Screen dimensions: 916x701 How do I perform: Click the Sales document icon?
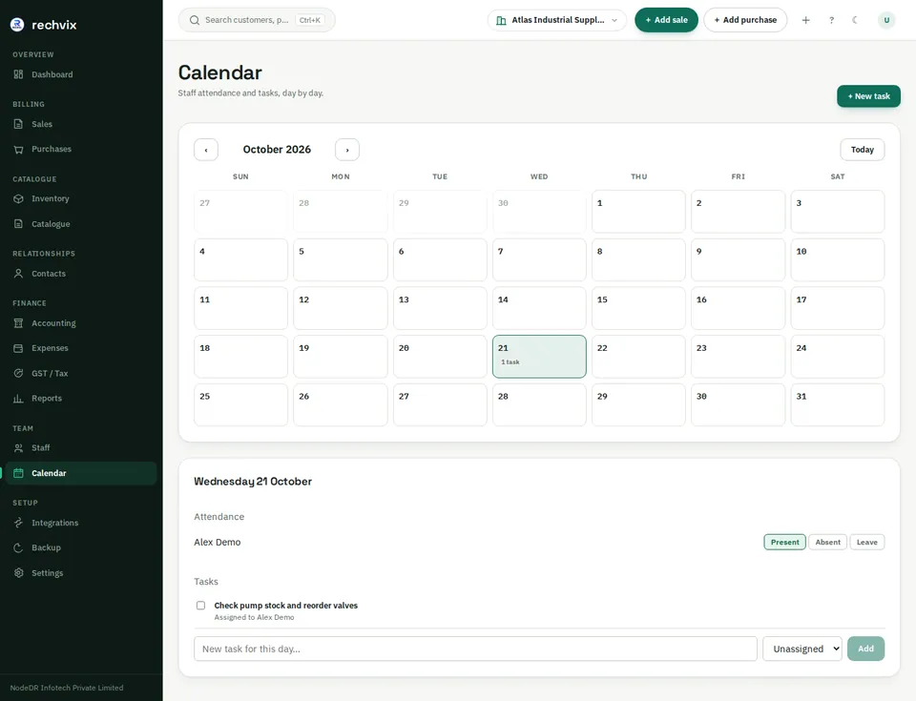click(19, 124)
